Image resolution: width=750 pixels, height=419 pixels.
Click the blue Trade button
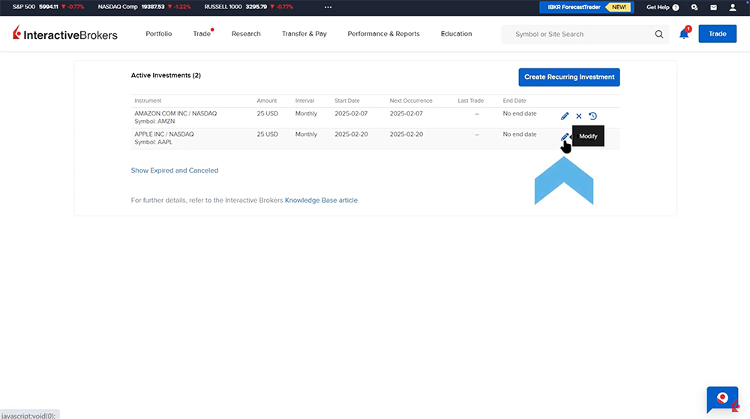point(718,34)
